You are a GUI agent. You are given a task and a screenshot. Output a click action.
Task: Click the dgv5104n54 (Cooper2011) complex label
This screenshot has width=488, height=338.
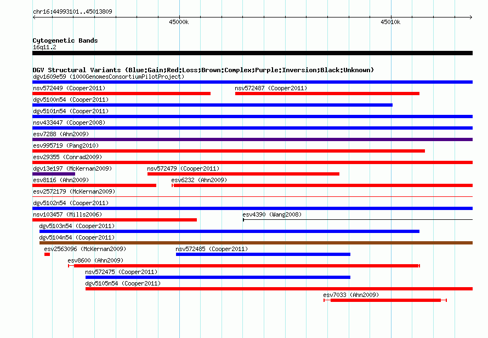[77, 237]
